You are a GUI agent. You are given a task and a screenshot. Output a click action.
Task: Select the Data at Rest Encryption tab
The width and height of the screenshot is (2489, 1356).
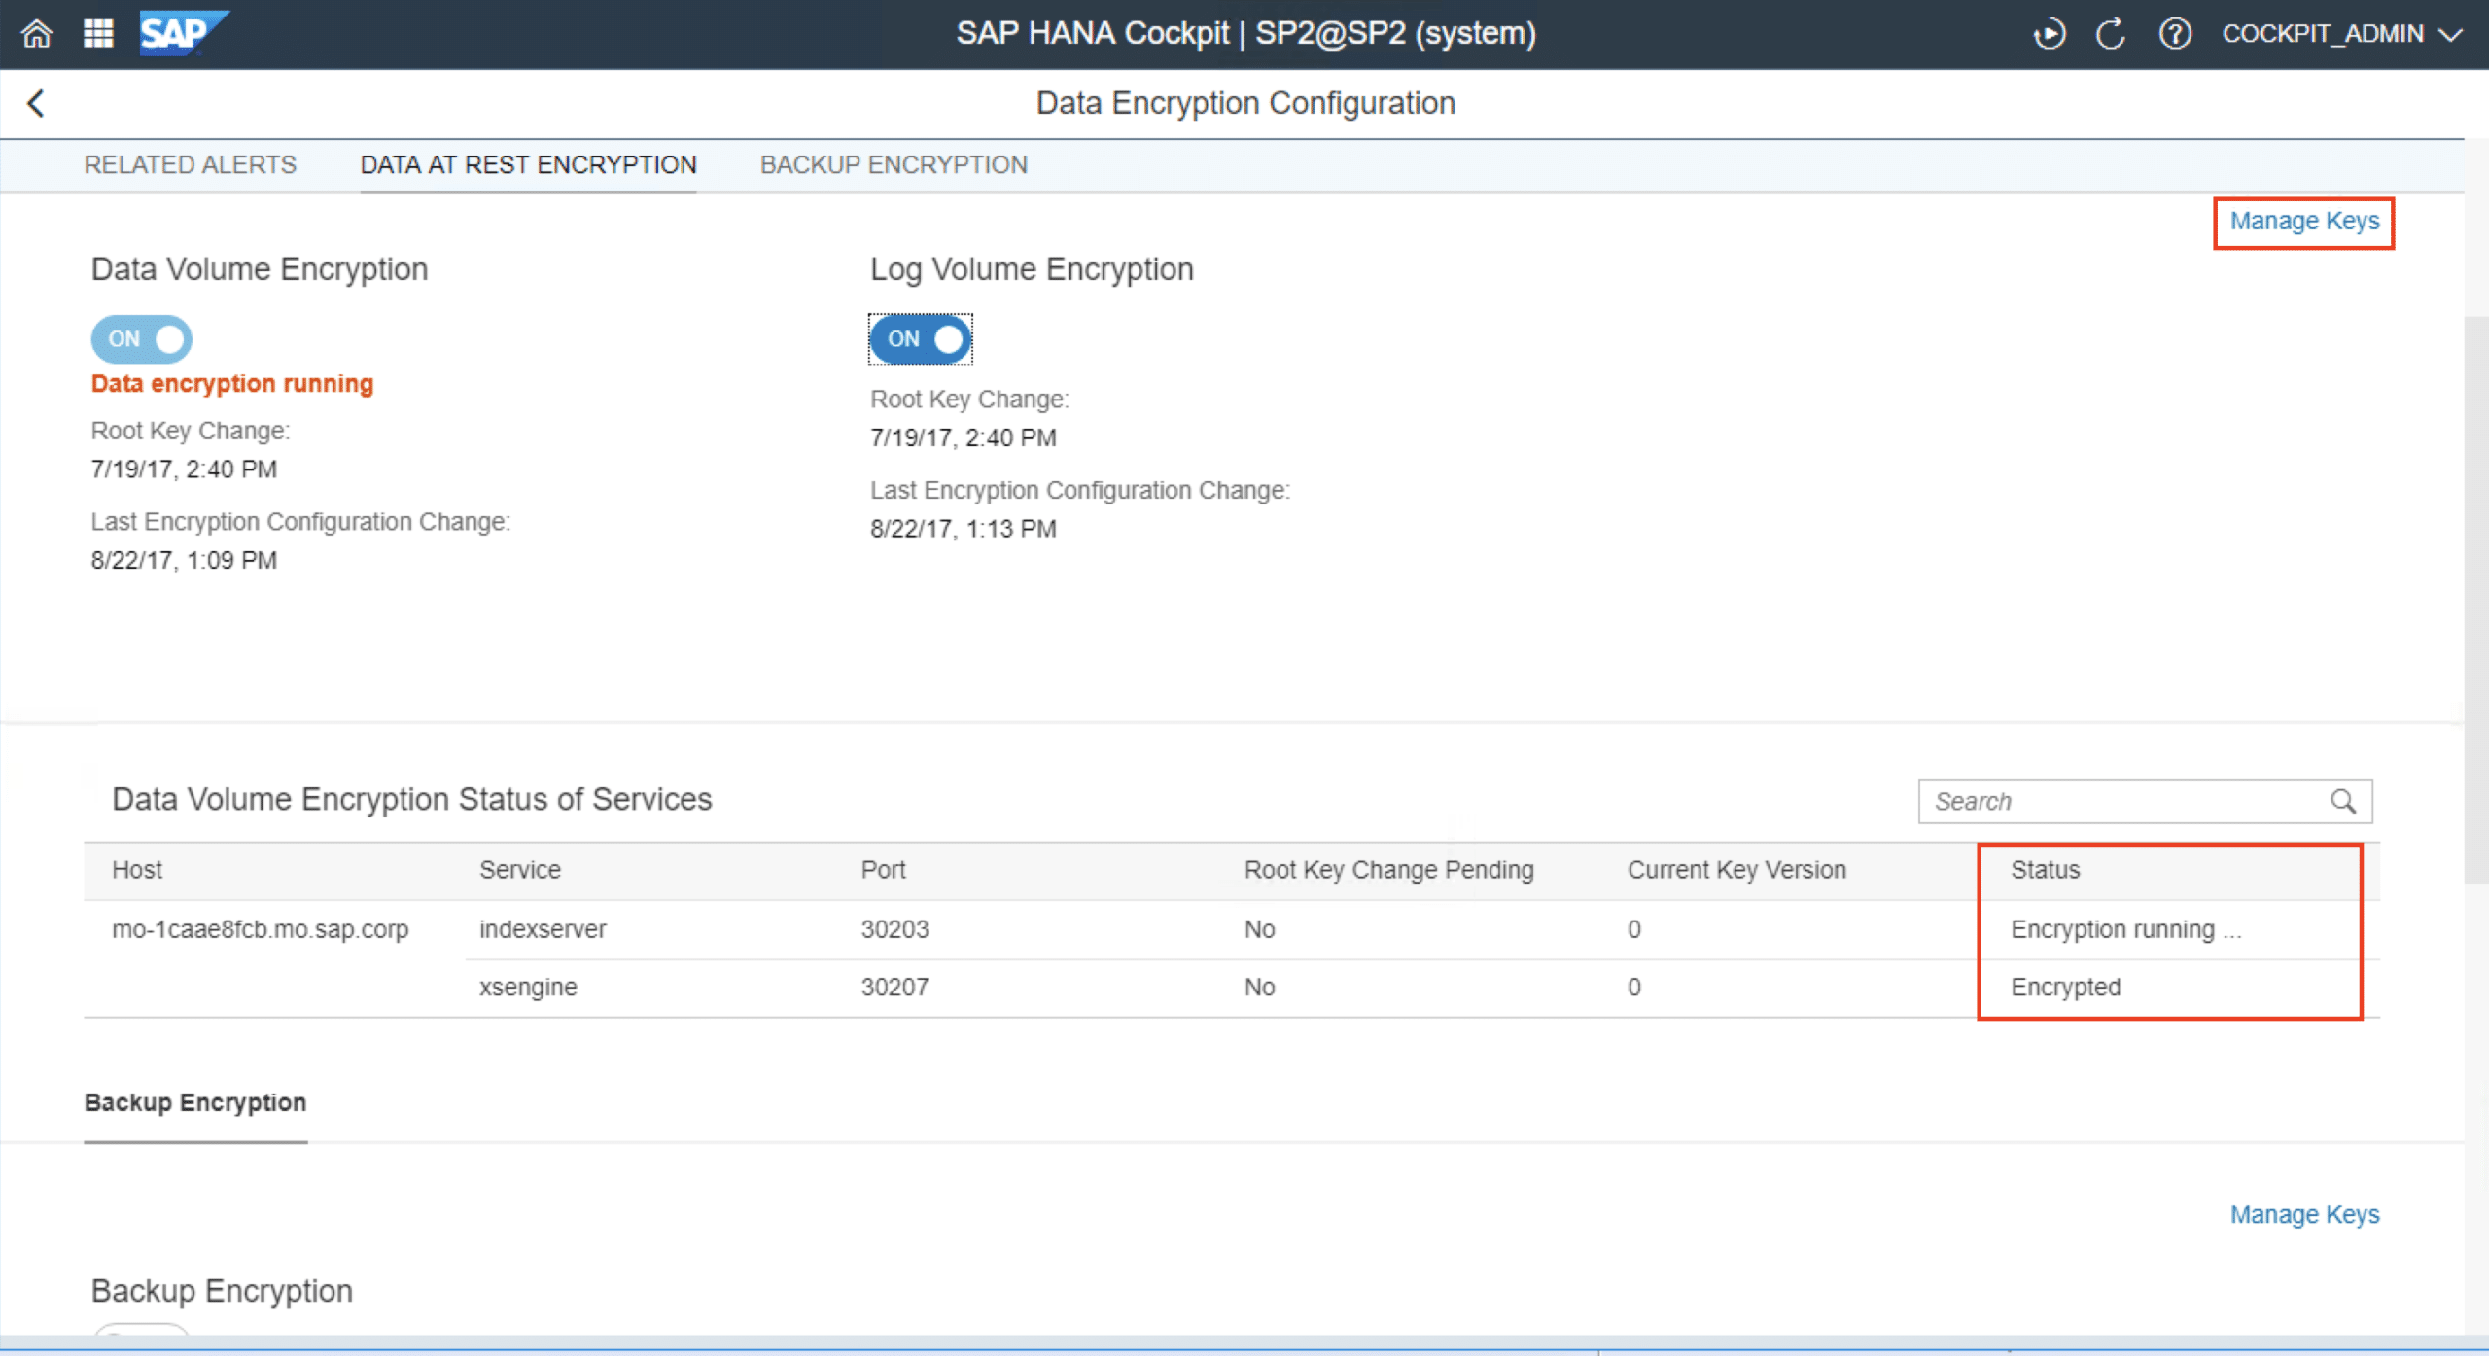click(x=528, y=165)
